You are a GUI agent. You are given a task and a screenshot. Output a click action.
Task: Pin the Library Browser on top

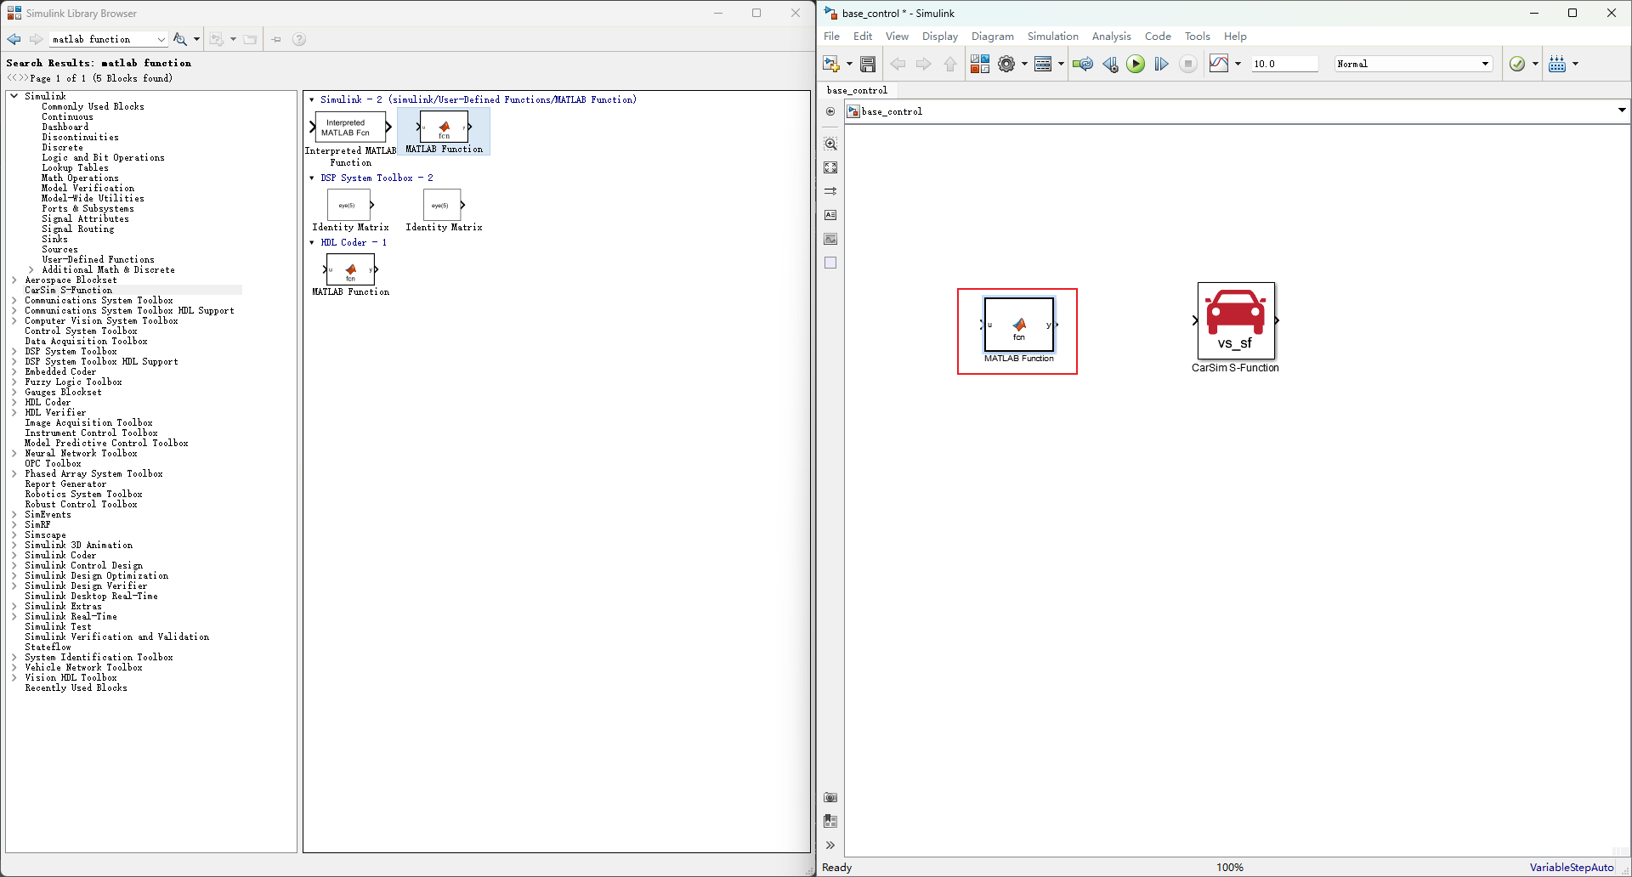click(277, 39)
